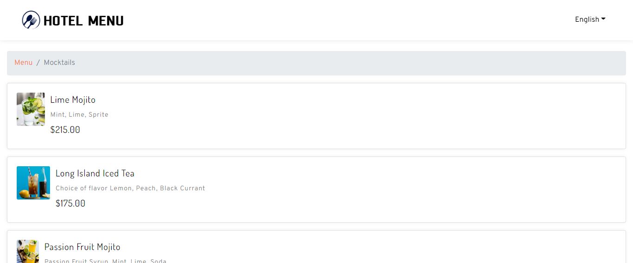Select the Long Island Iced Tea title

[x=95, y=173]
